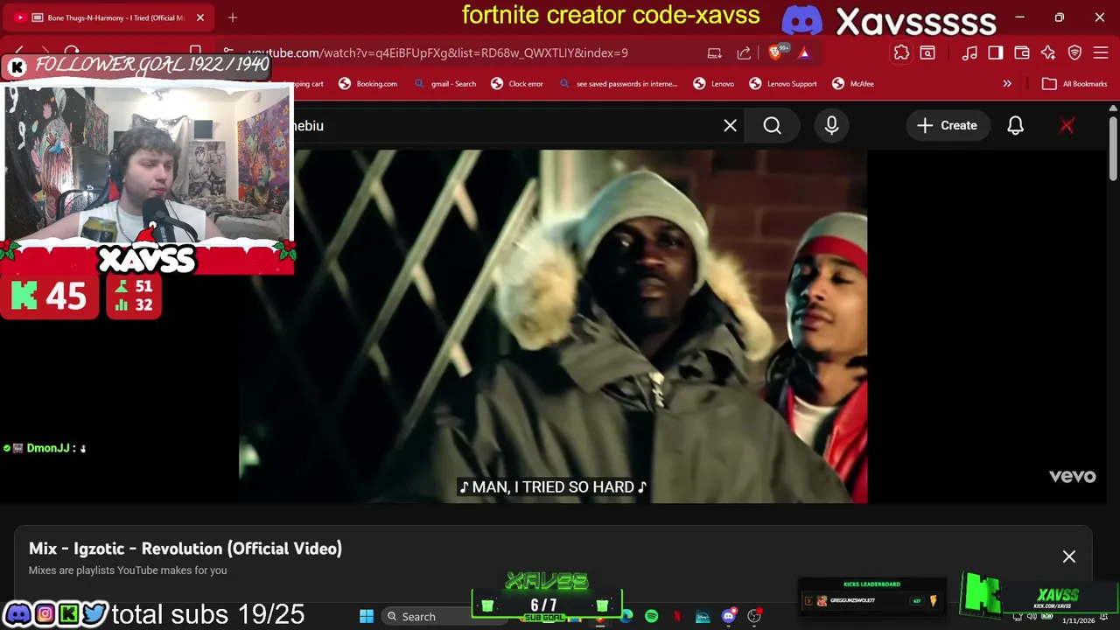
Task: Open the McAfee bookmark
Action: pyautogui.click(x=853, y=84)
